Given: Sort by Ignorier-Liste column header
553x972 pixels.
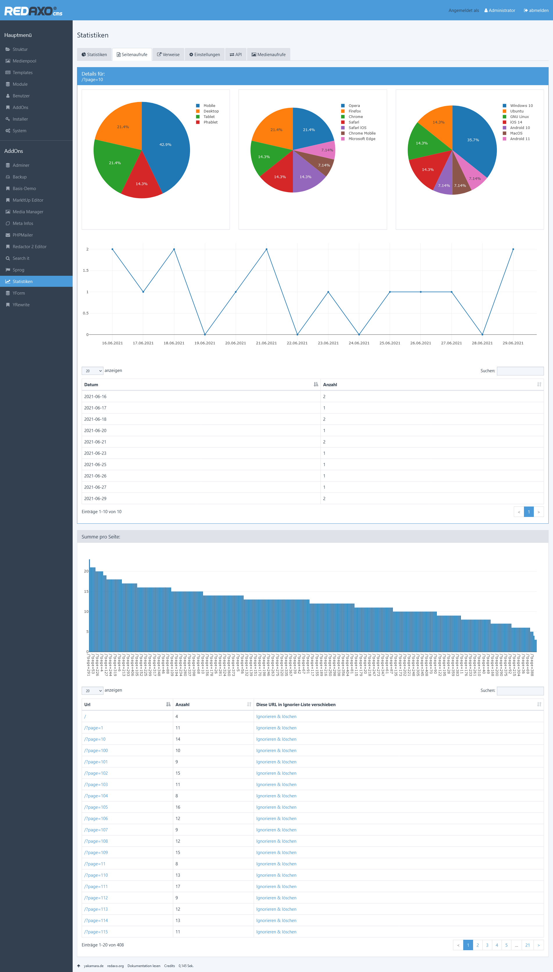Looking at the screenshot, I should [x=398, y=704].
